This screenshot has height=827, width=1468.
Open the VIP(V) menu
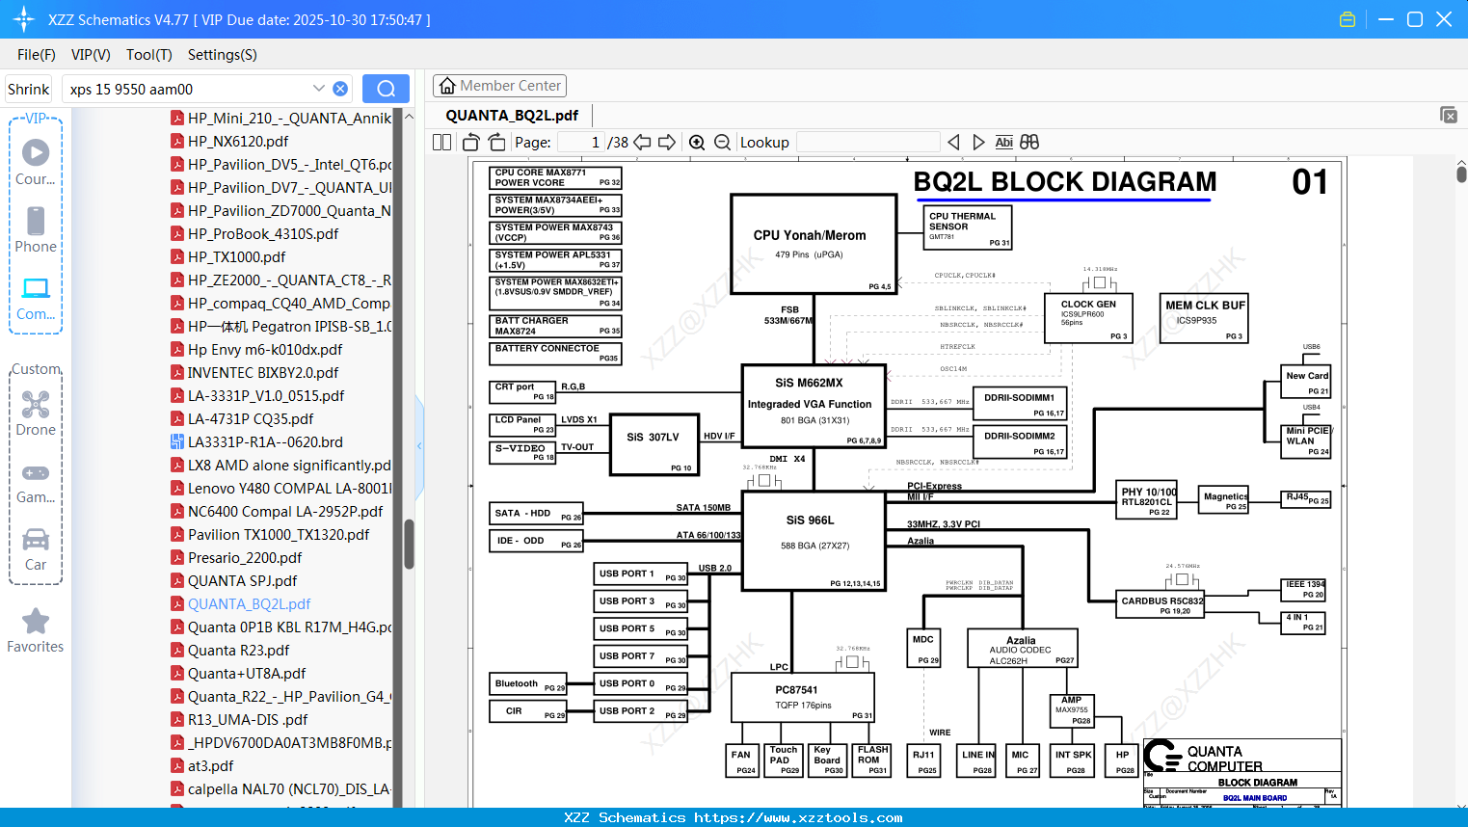pos(91,55)
